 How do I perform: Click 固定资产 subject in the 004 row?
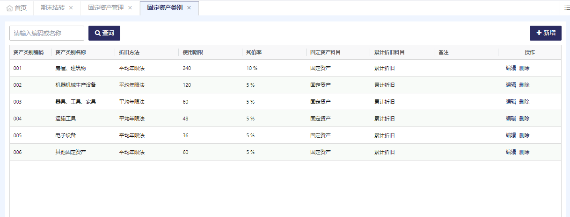point(321,119)
